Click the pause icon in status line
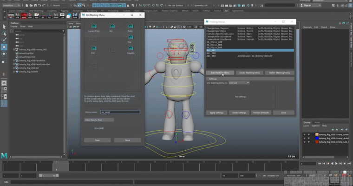Image resolution: width=353 pixels, height=186 pixels. click(x=252, y=5)
